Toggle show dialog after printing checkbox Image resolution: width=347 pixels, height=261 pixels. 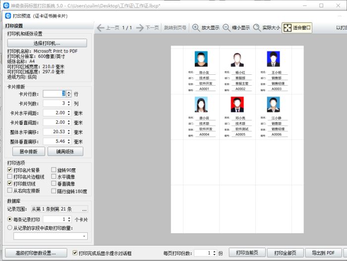[75, 253]
